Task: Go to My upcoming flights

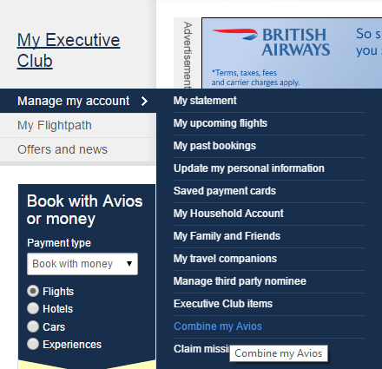Action: [221, 123]
